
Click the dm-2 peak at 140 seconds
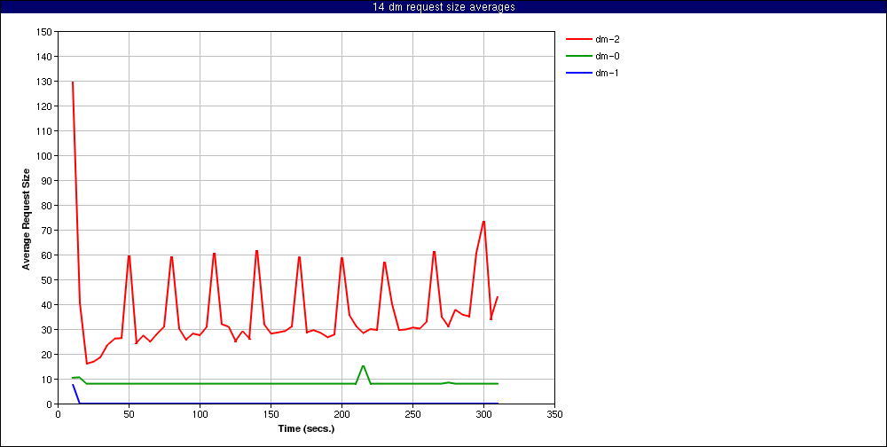pyautogui.click(x=257, y=251)
